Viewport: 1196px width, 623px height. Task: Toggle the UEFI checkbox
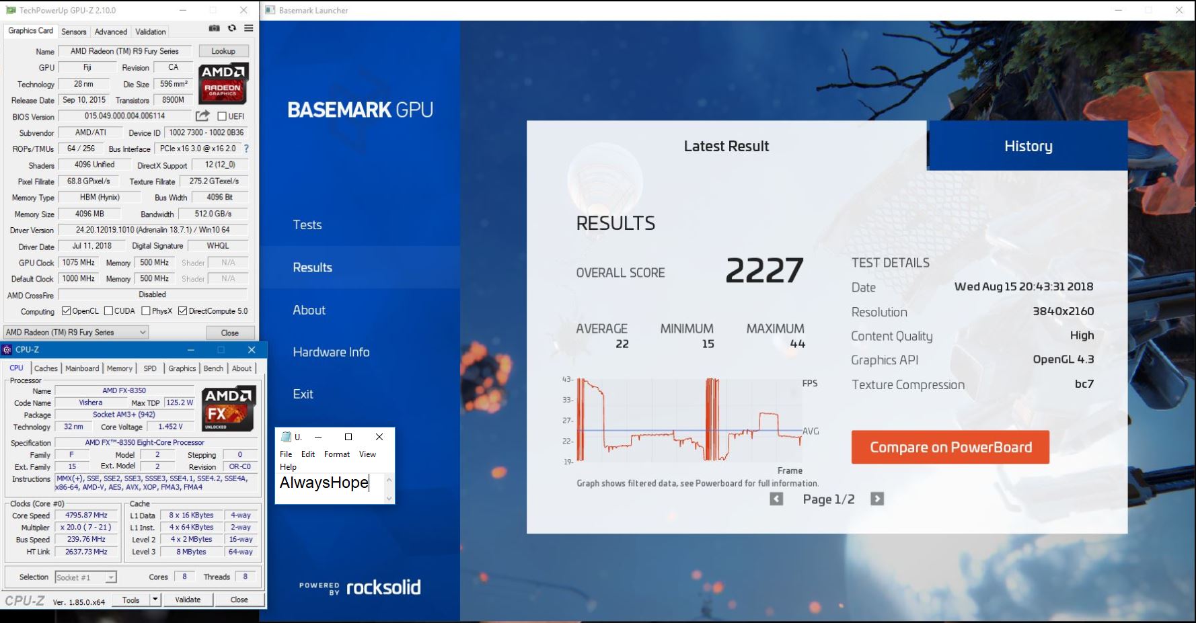tap(222, 116)
